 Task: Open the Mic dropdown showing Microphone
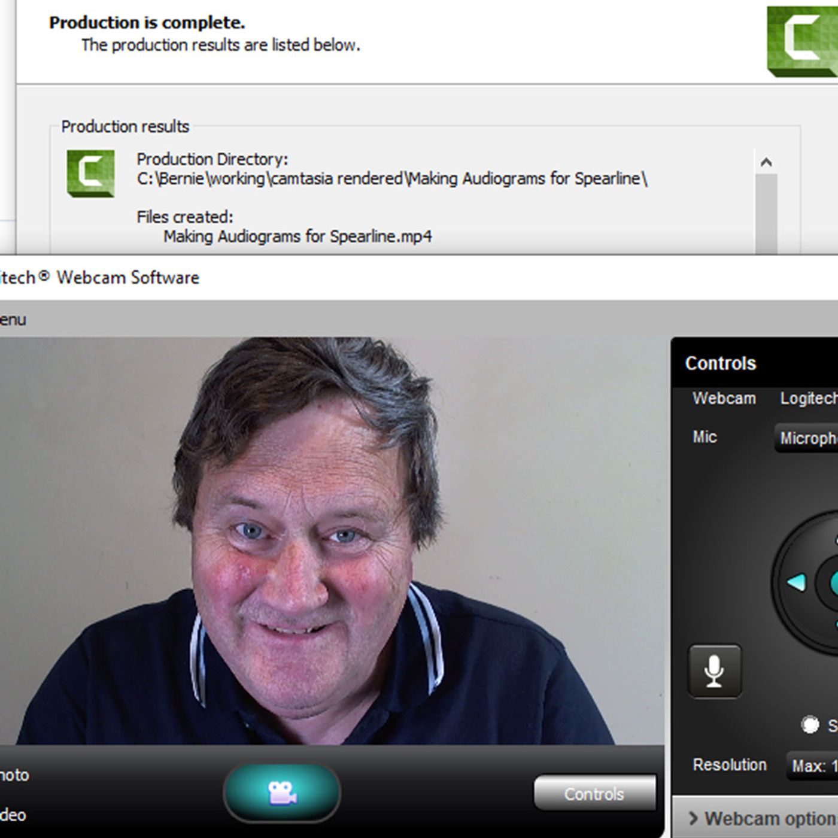point(807,438)
